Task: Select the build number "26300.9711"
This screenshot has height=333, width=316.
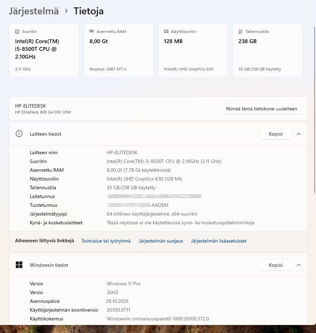Action: pyautogui.click(x=118, y=310)
